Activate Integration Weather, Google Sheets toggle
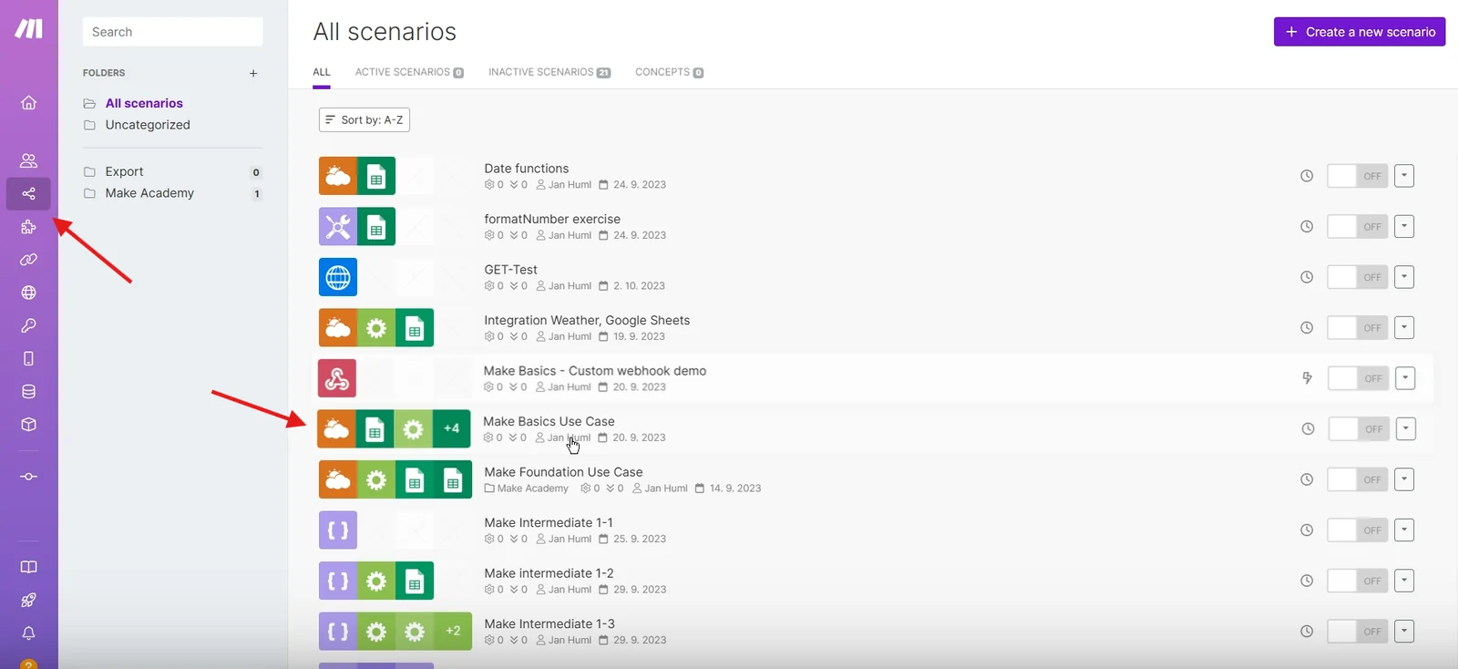Viewport: 1458px width, 669px height. tap(1357, 327)
